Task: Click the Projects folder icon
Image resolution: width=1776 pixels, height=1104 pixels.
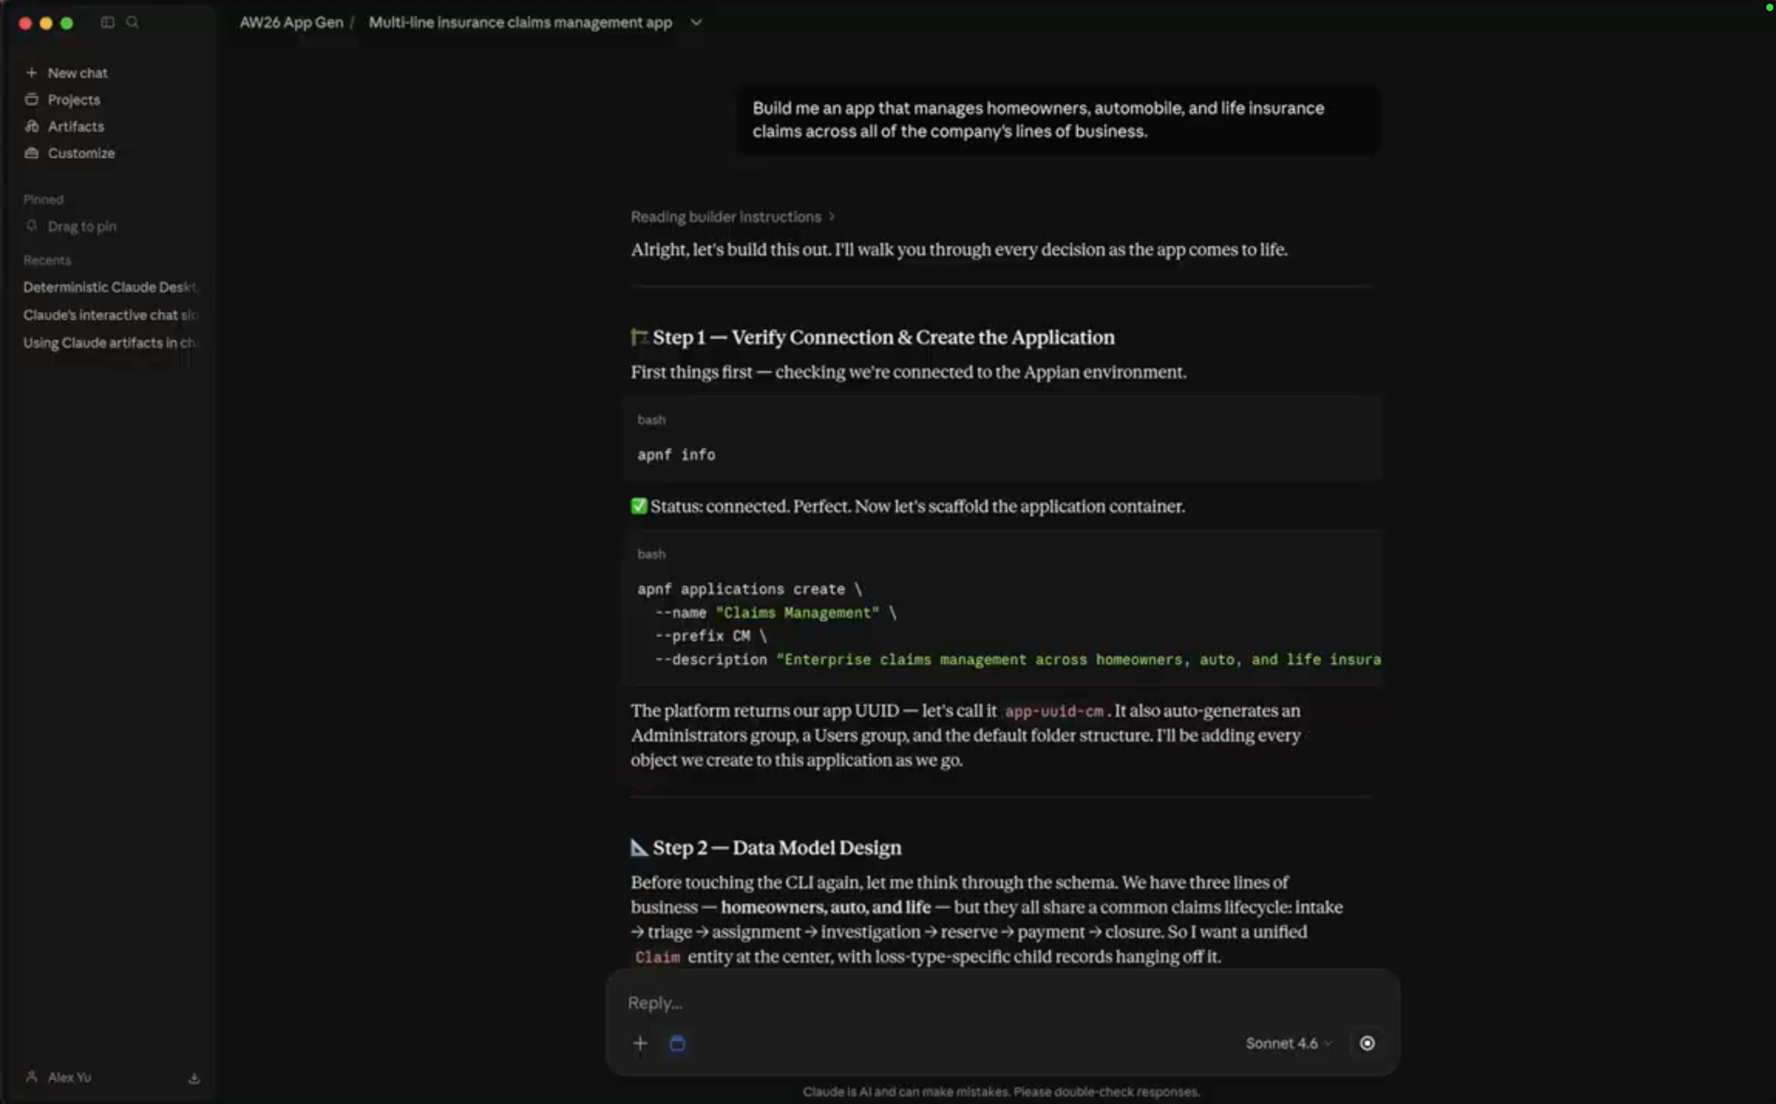Action: point(31,100)
